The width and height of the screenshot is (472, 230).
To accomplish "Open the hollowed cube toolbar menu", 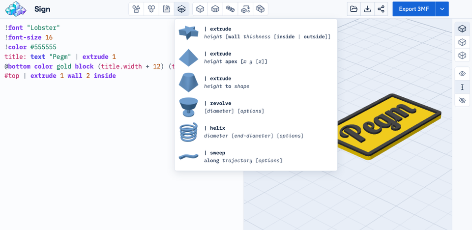I will point(215,9).
